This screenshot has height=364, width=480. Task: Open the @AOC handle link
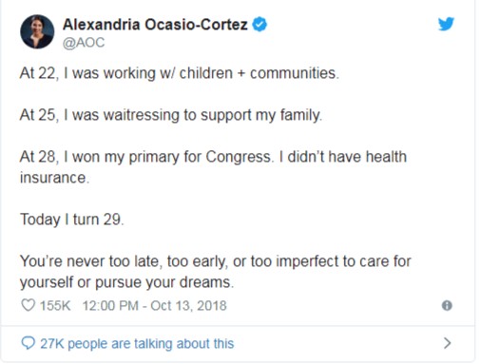[84, 43]
